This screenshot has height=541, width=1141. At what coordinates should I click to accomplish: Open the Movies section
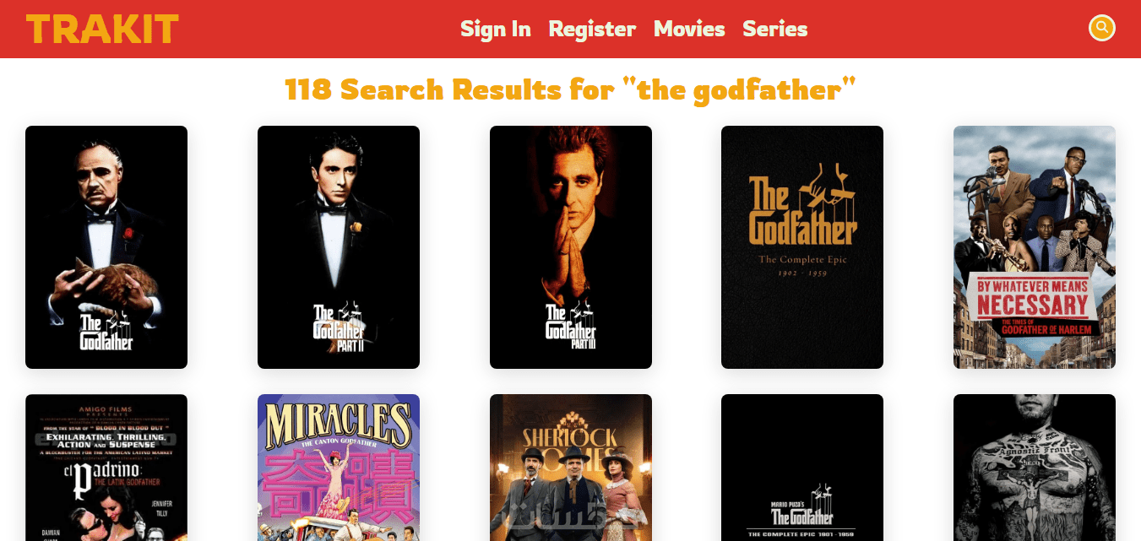[x=689, y=29]
